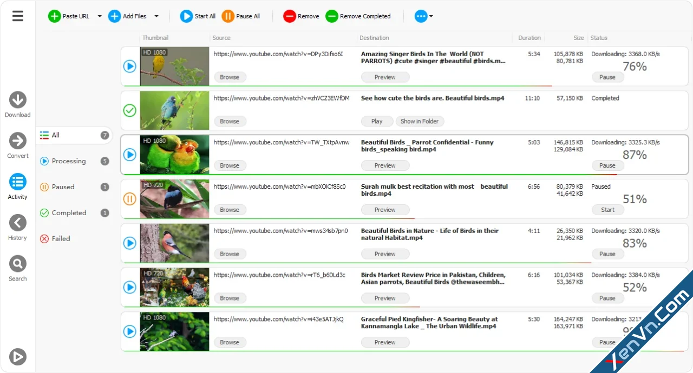Show See how cute video in folder
This screenshot has height=373, width=693.
(420, 122)
